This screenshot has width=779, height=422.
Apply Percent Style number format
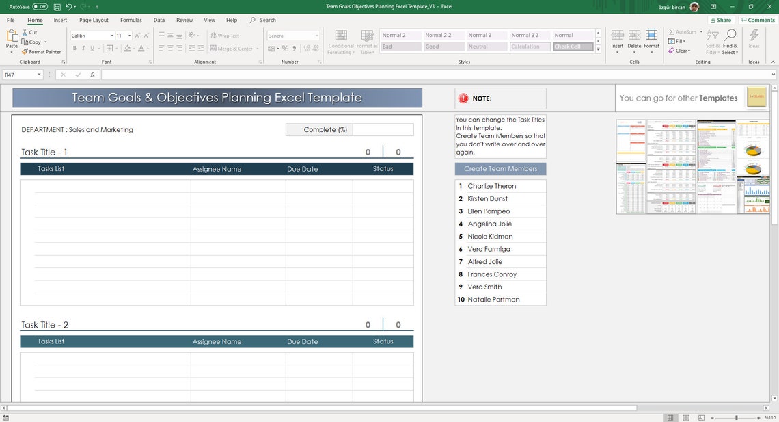tap(284, 49)
